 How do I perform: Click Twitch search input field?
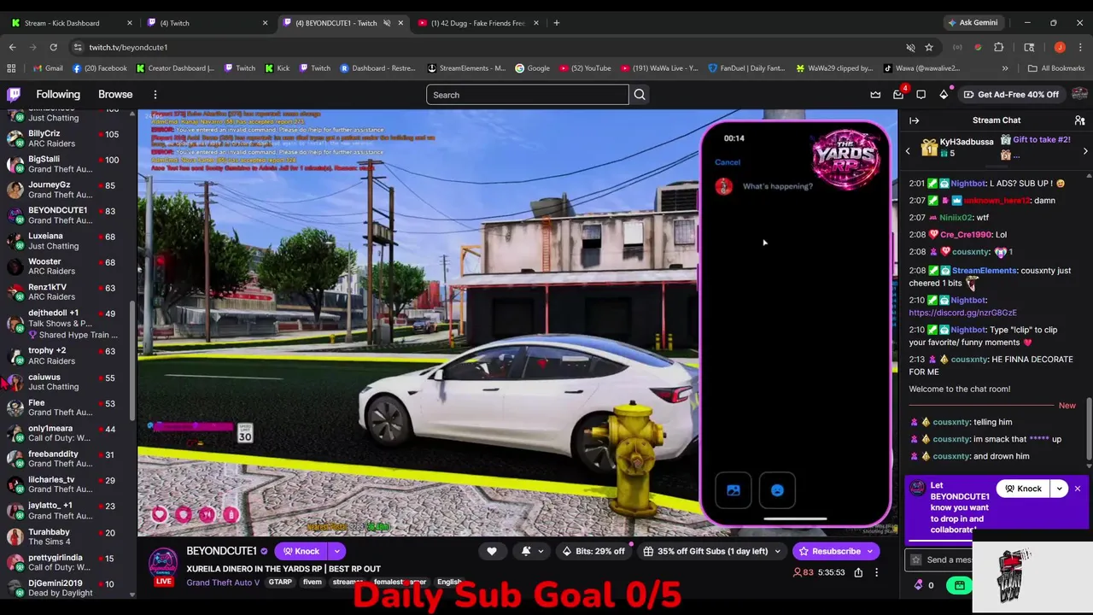tap(527, 95)
